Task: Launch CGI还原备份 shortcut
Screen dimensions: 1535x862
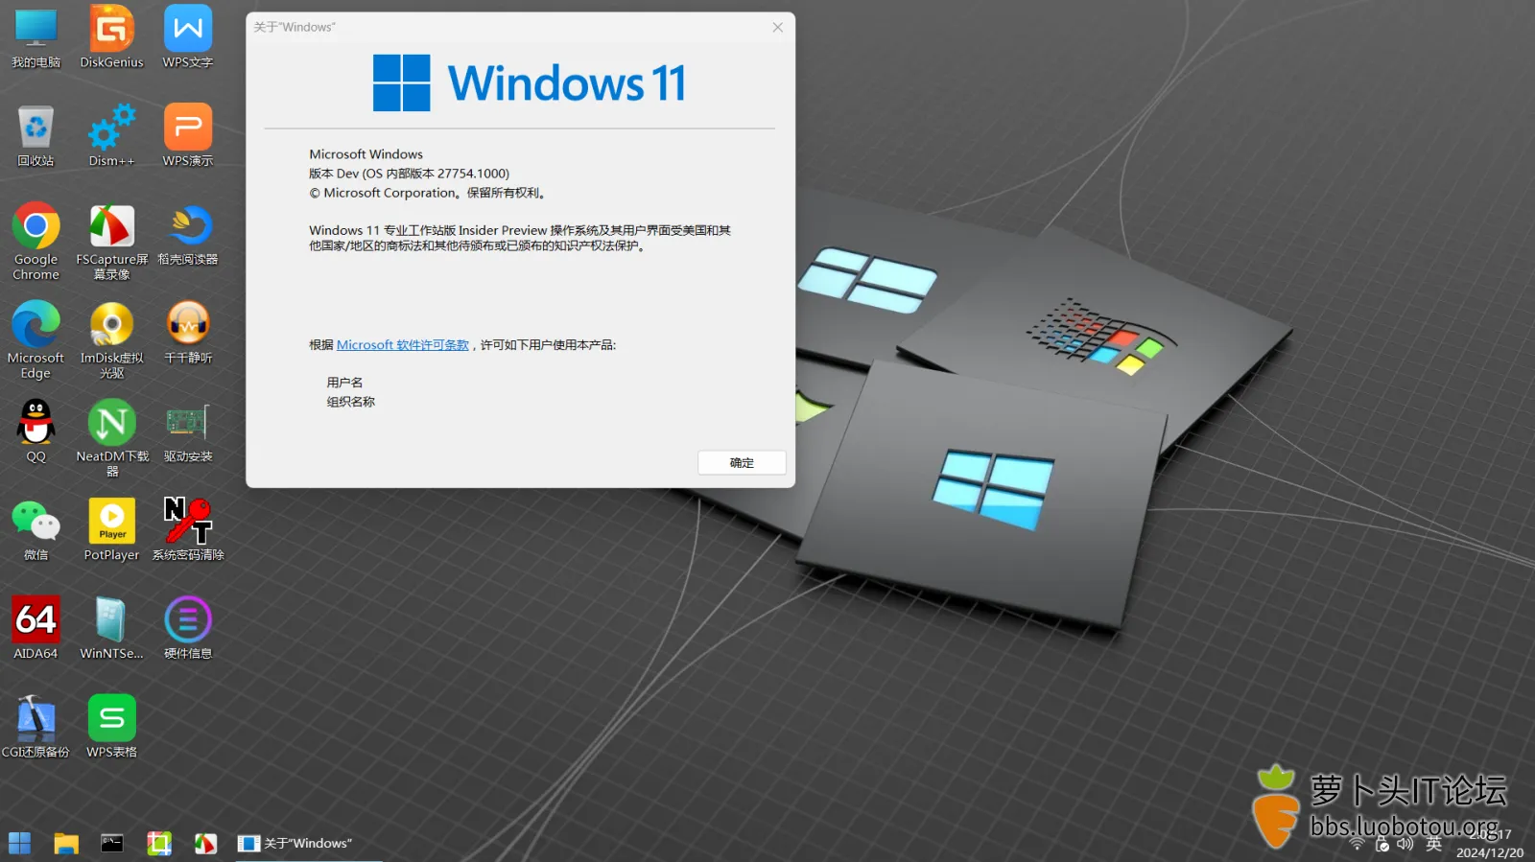Action: [x=35, y=727]
